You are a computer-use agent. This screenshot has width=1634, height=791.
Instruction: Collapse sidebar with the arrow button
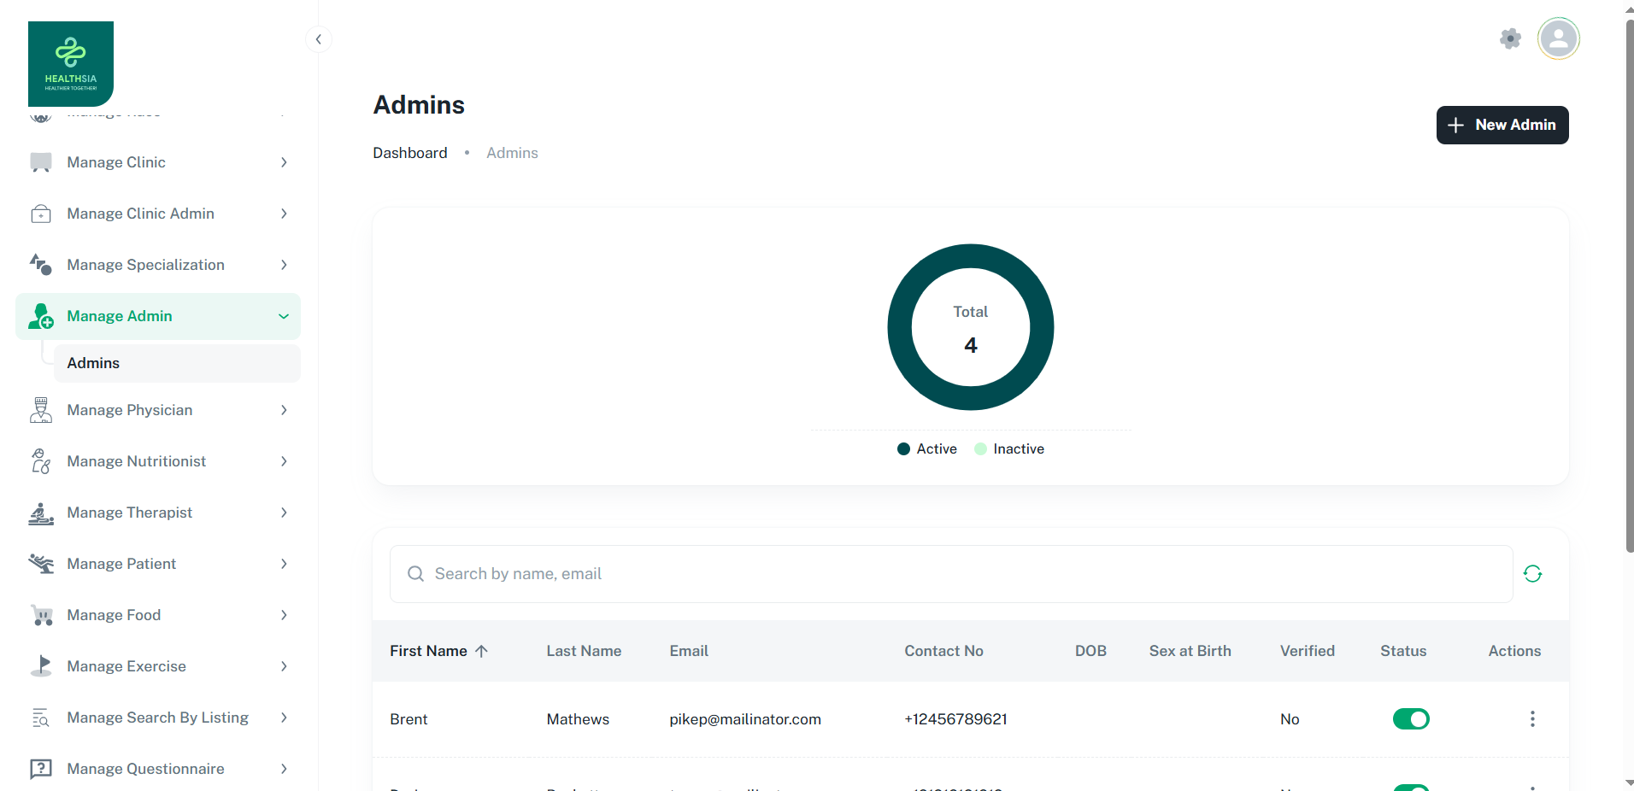[318, 39]
